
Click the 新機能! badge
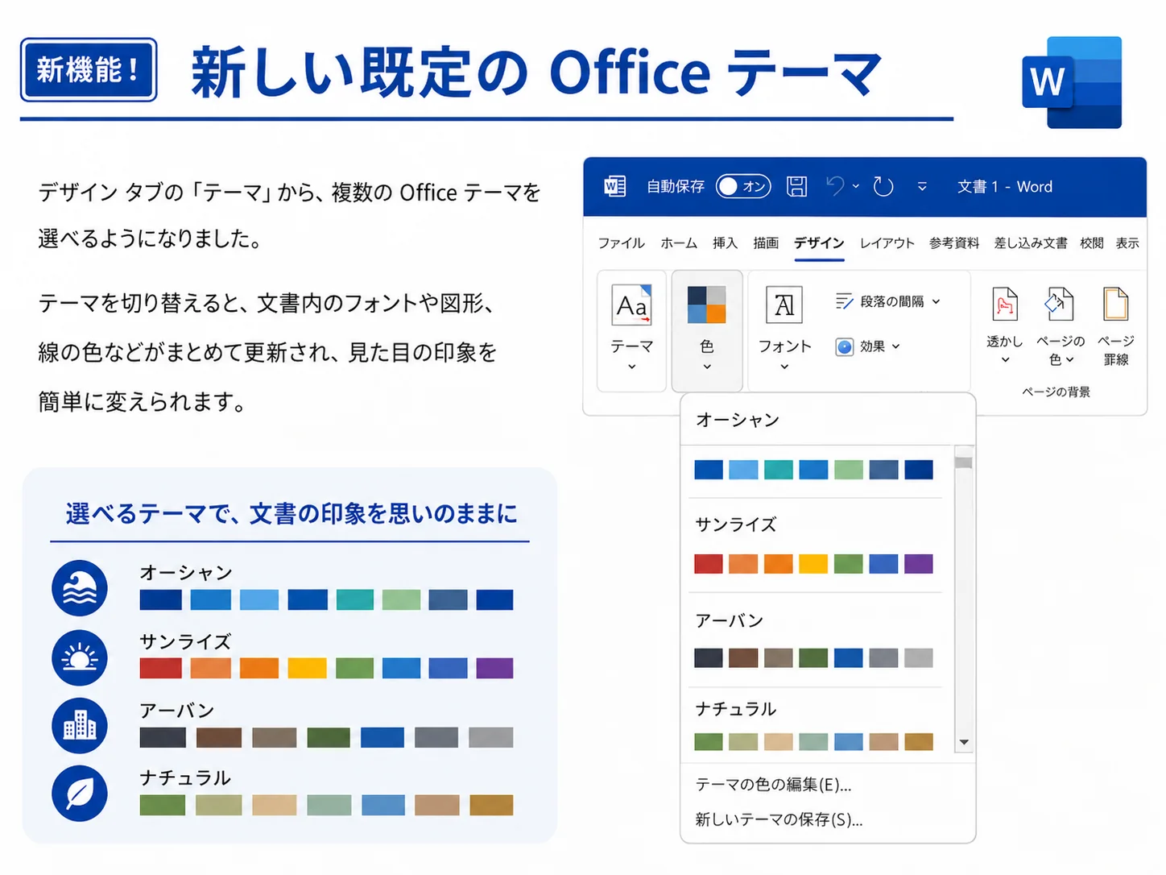(x=89, y=69)
